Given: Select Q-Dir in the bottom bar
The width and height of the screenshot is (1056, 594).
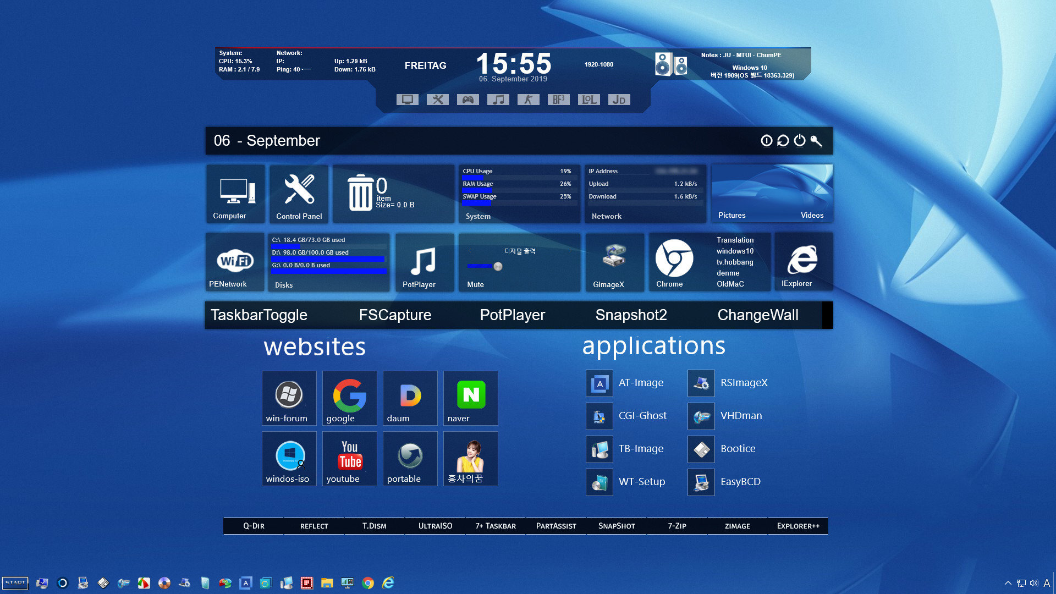Looking at the screenshot, I should [254, 526].
